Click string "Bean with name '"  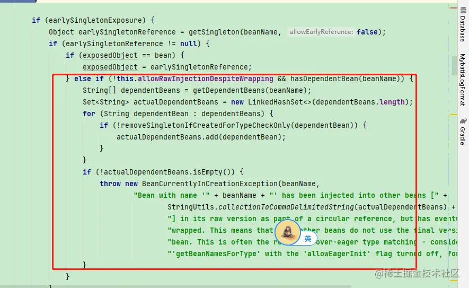[172, 196]
